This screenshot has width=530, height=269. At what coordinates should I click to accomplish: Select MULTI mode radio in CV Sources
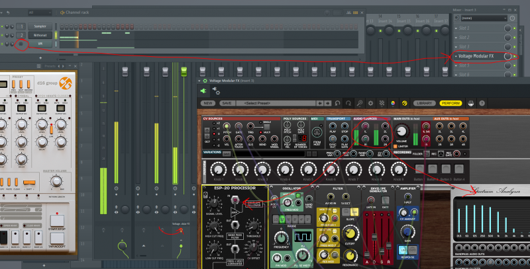260,132
